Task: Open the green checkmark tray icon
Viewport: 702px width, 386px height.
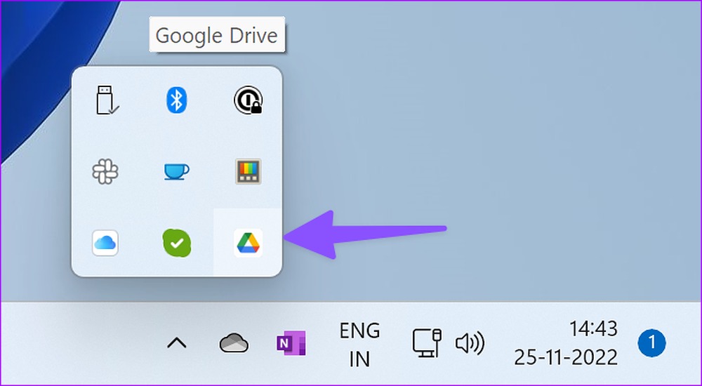Action: (x=177, y=243)
